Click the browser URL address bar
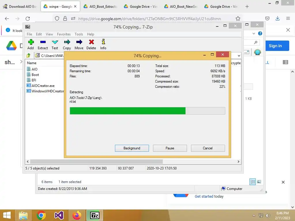Image resolution: width=295 pixels, height=221 pixels. click(x=150, y=19)
